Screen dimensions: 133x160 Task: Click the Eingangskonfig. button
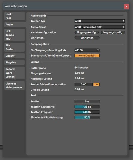(87, 32)
